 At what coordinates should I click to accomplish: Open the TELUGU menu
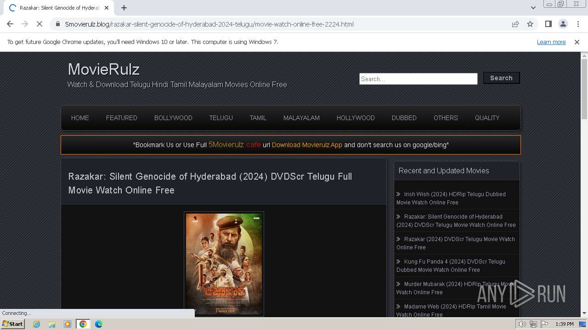pos(221,118)
